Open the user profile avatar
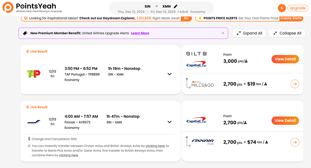The image size is (311, 168). [282, 8]
